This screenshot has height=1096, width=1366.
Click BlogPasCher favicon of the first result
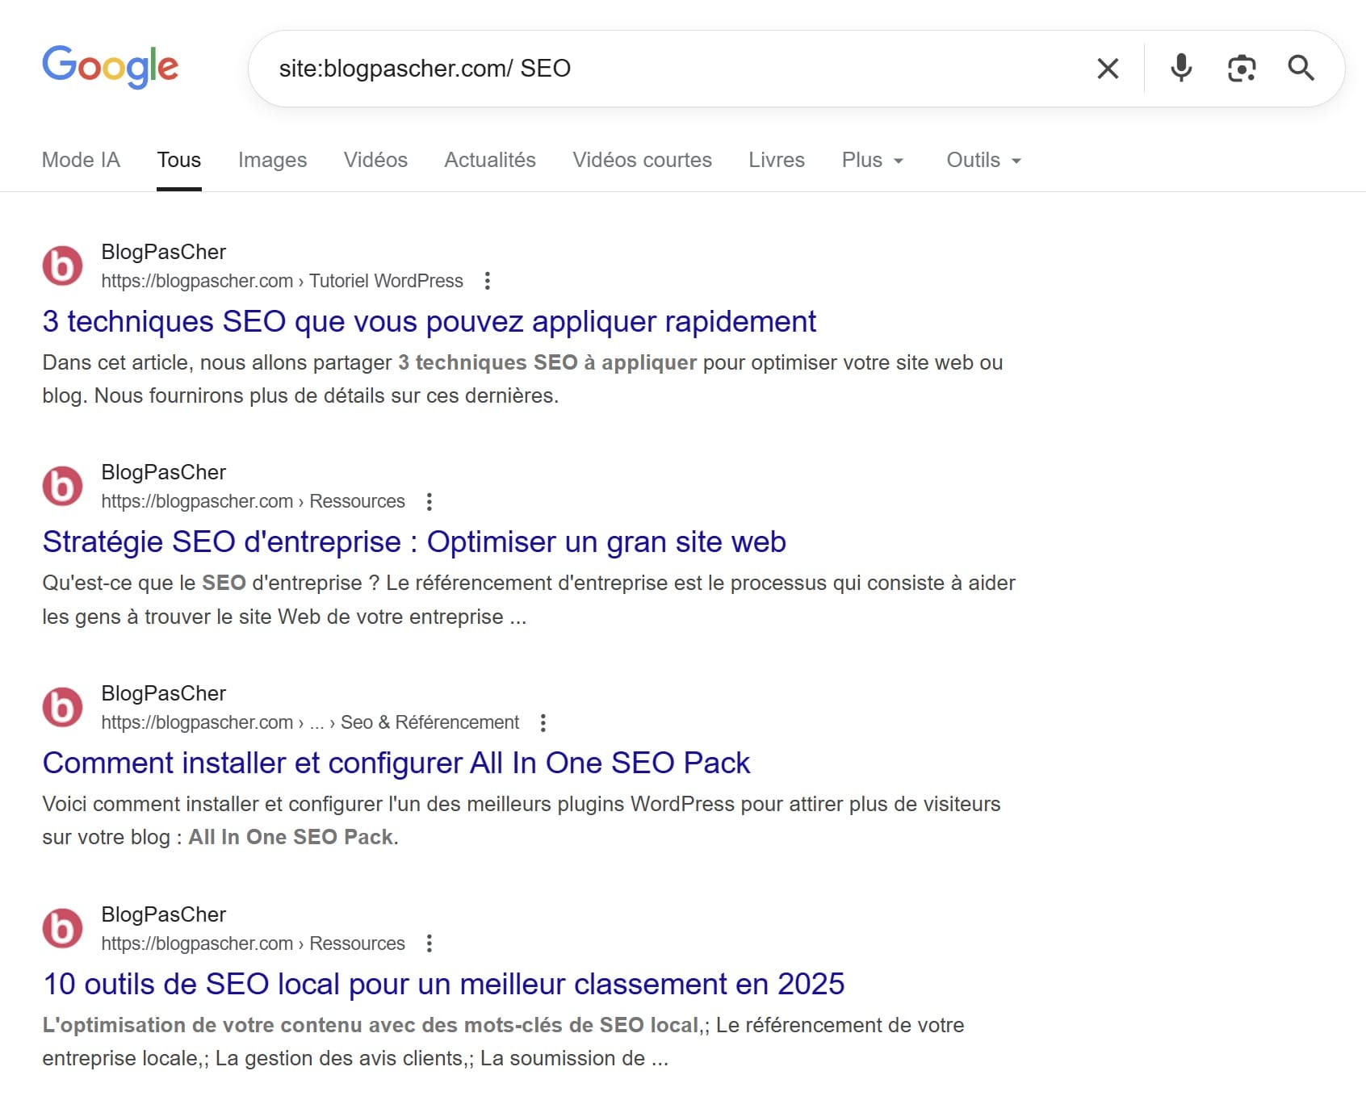coord(62,266)
